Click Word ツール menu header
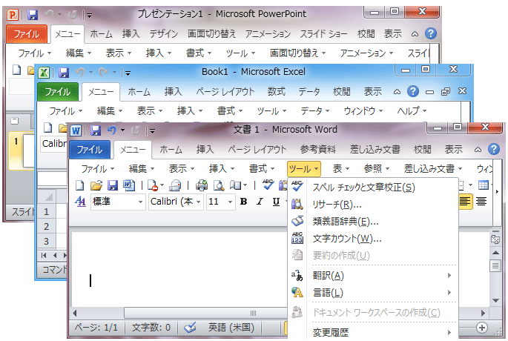 click(304, 169)
